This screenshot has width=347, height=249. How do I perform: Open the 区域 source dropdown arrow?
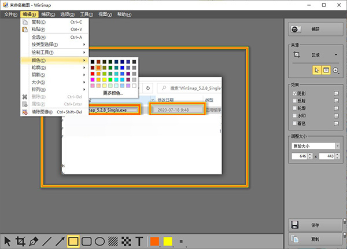335,54
